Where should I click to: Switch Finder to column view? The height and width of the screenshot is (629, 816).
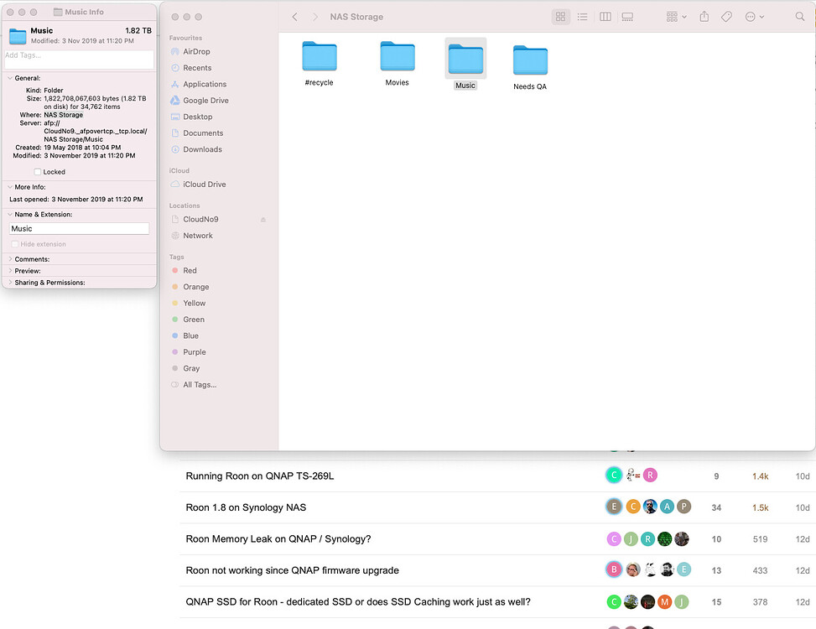click(x=605, y=17)
